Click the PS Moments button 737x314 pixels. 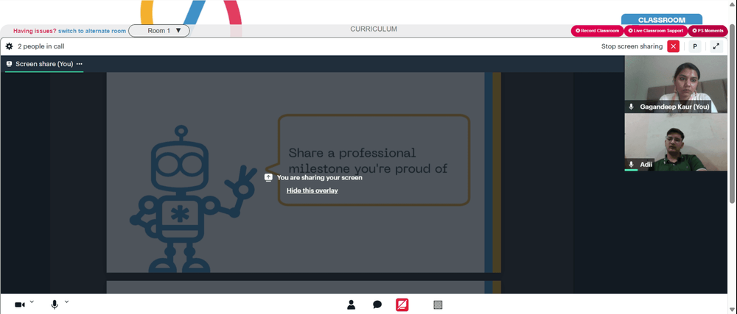(708, 31)
